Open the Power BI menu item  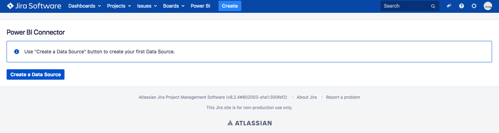(200, 6)
